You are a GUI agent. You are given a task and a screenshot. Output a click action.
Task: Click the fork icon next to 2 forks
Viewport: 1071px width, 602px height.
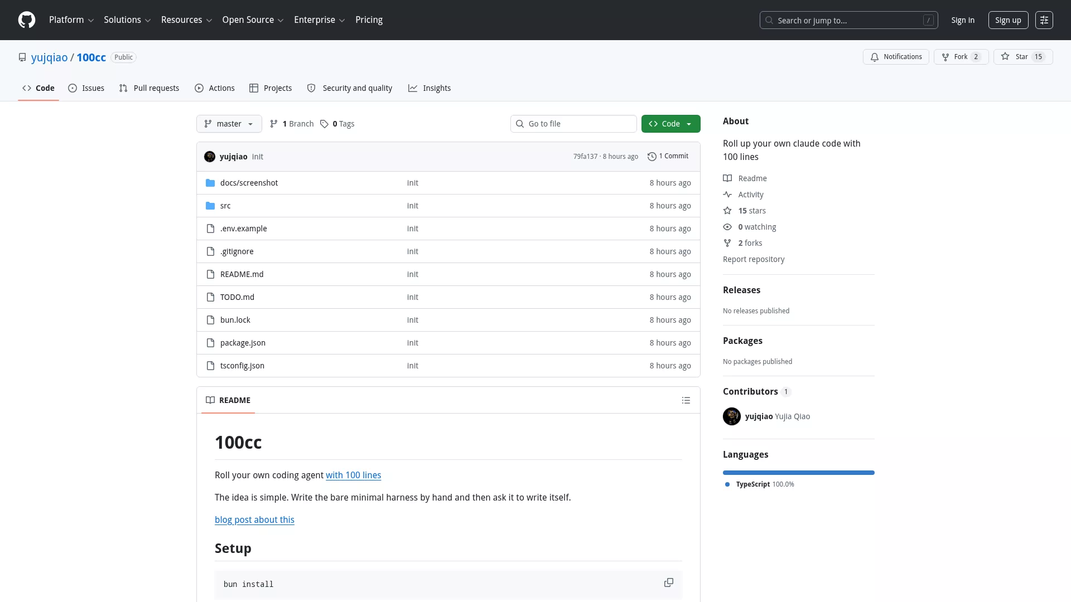click(727, 243)
